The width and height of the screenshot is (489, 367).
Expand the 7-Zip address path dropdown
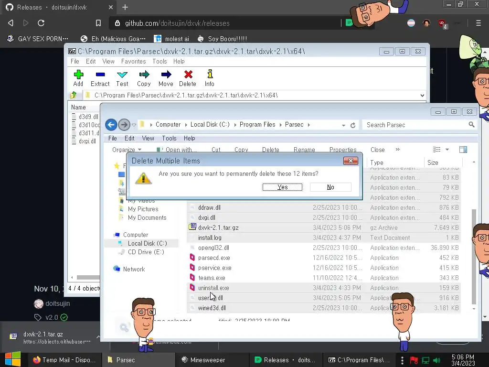pos(422,95)
